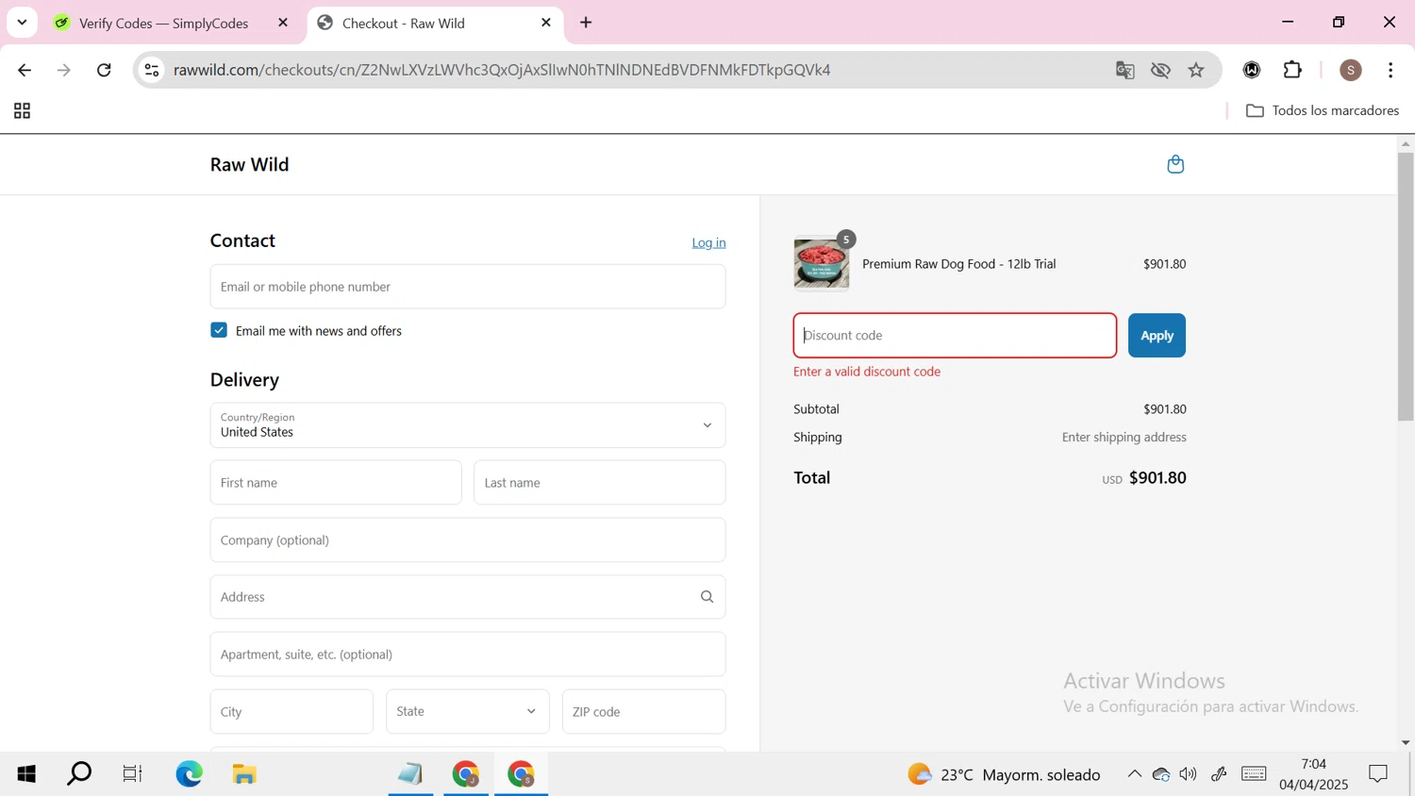
Task: Click the Company (optional) field
Action: coord(468,540)
